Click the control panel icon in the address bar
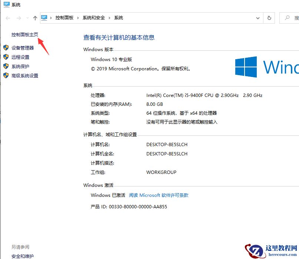299x259 pixels. pyautogui.click(x=44, y=17)
